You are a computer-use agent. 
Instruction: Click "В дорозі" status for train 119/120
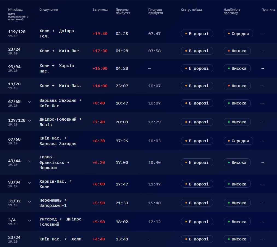click(x=197, y=34)
